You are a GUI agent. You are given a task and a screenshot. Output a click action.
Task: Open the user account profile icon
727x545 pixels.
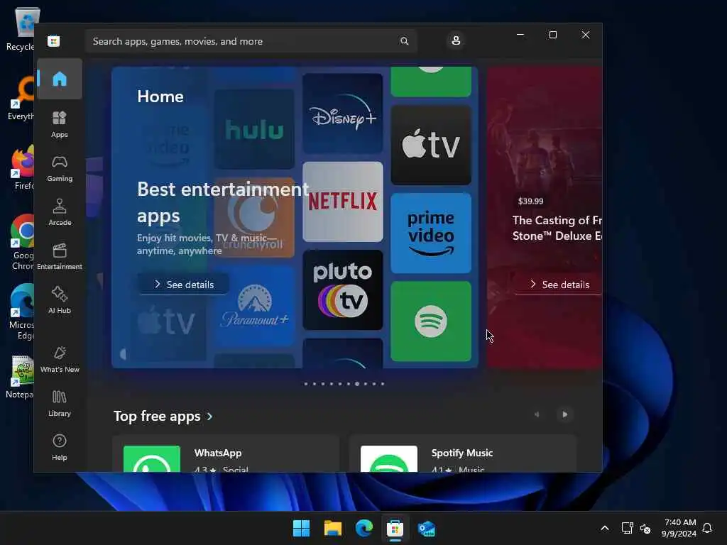(x=456, y=40)
